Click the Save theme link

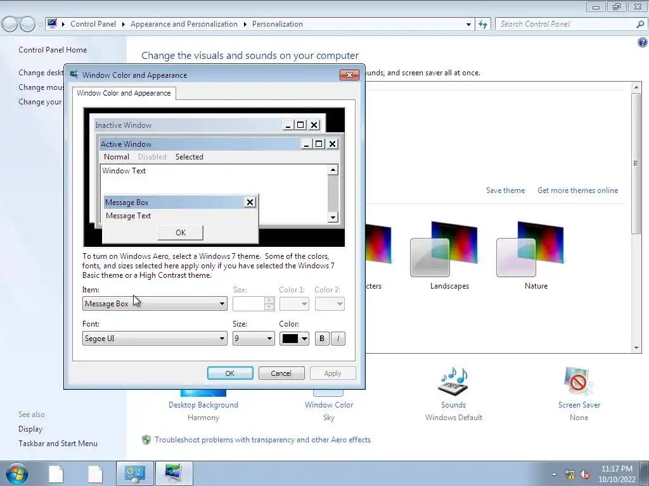(505, 190)
